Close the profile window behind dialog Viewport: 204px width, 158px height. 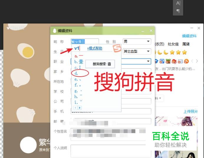(199, 28)
